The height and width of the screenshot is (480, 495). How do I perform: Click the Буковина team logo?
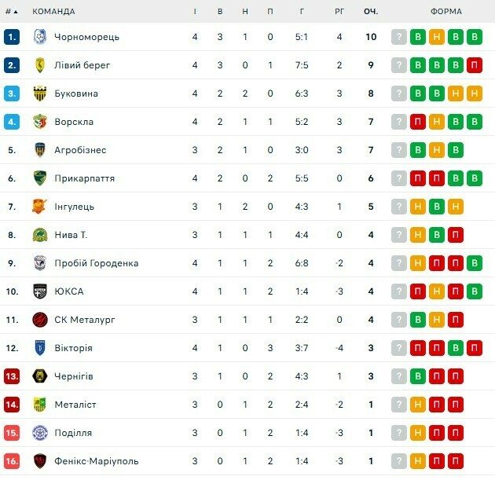[40, 93]
